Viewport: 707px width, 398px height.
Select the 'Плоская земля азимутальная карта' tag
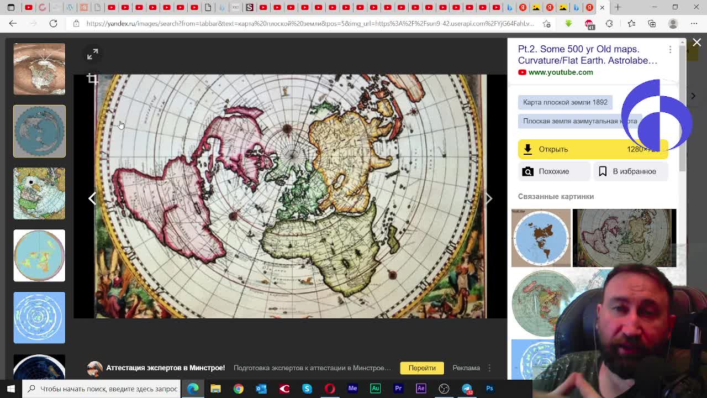580,121
